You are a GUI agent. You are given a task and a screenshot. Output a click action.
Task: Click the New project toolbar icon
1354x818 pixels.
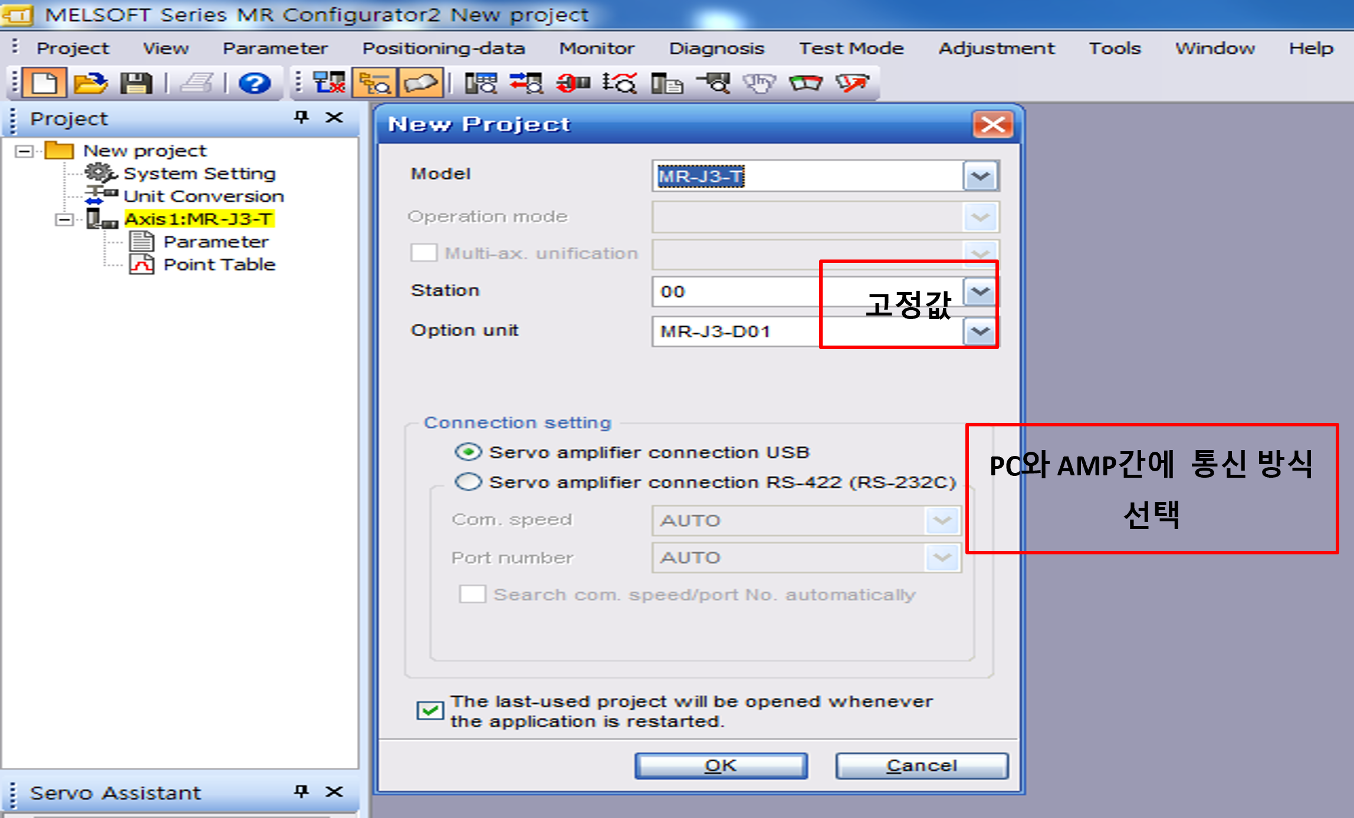tap(45, 83)
